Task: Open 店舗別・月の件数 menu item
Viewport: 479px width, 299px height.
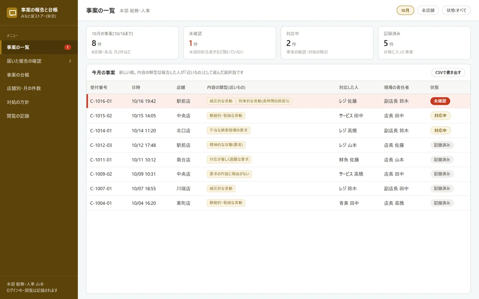Action: (39, 89)
